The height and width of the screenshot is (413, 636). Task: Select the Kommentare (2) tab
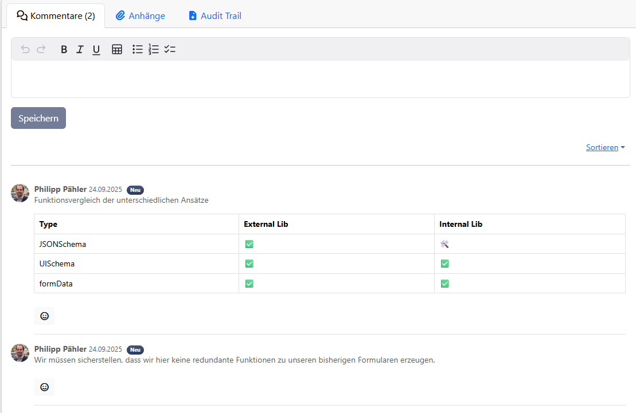tap(56, 16)
